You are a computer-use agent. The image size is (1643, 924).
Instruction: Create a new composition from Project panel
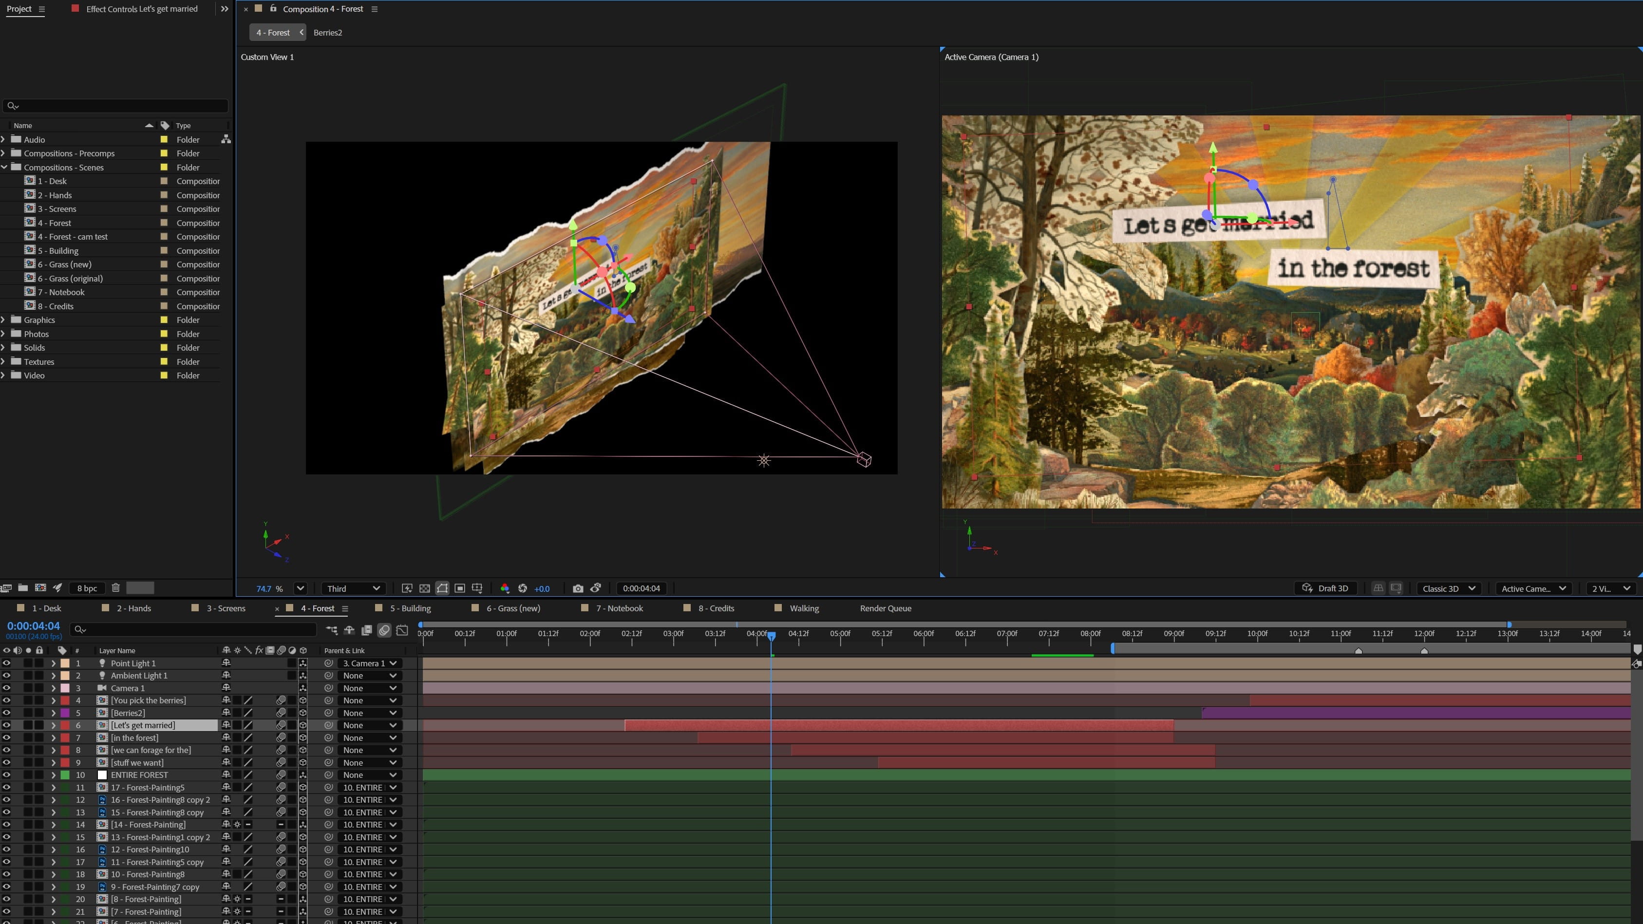tap(40, 588)
